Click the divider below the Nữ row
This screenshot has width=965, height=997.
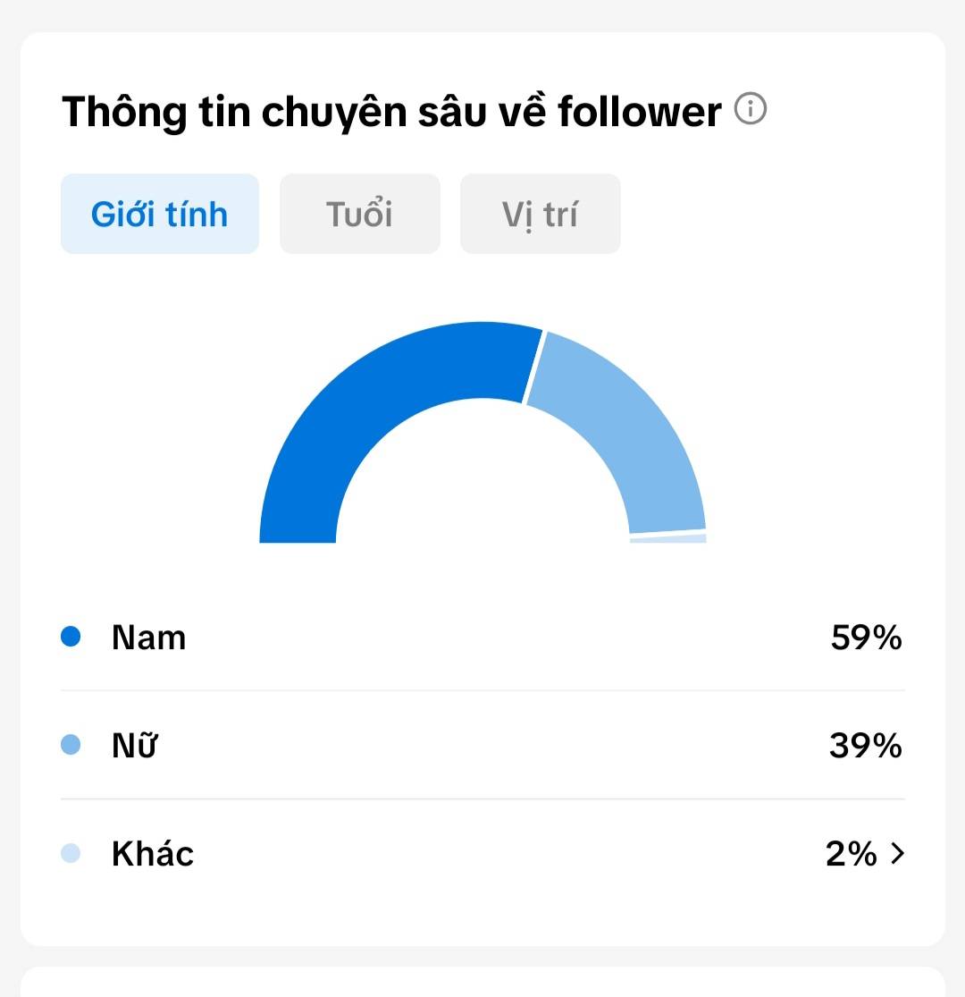tap(482, 798)
